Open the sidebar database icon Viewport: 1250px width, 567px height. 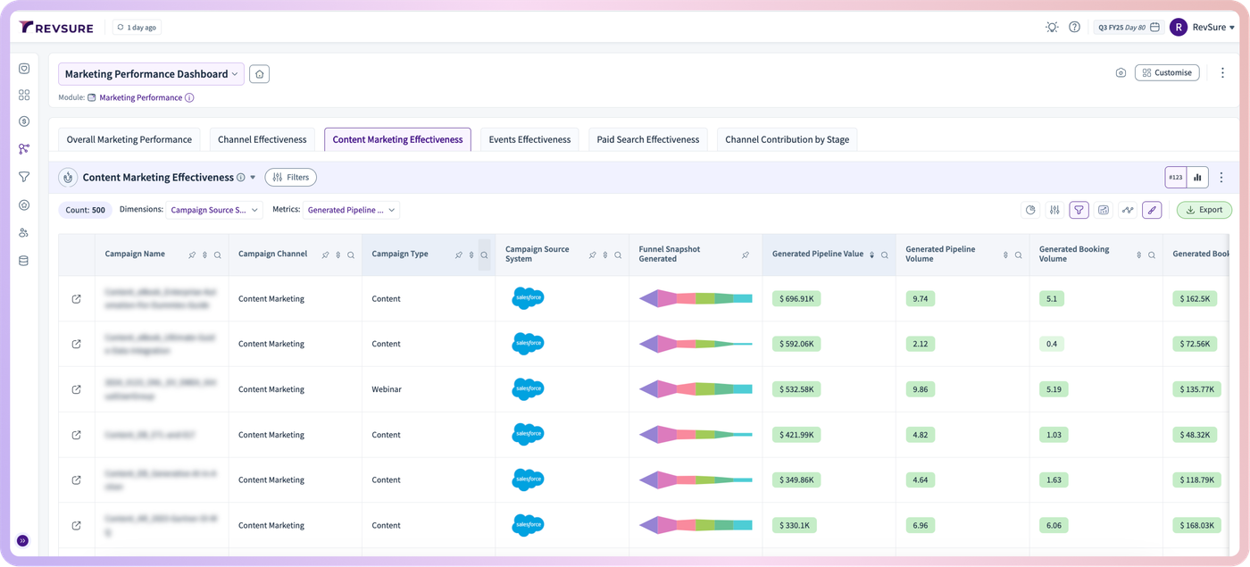coord(24,261)
